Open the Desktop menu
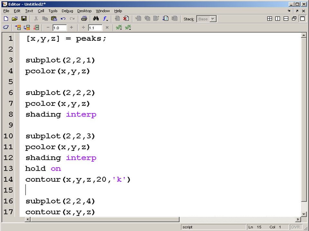The height and width of the screenshot is (231, 309). pyautogui.click(x=84, y=11)
